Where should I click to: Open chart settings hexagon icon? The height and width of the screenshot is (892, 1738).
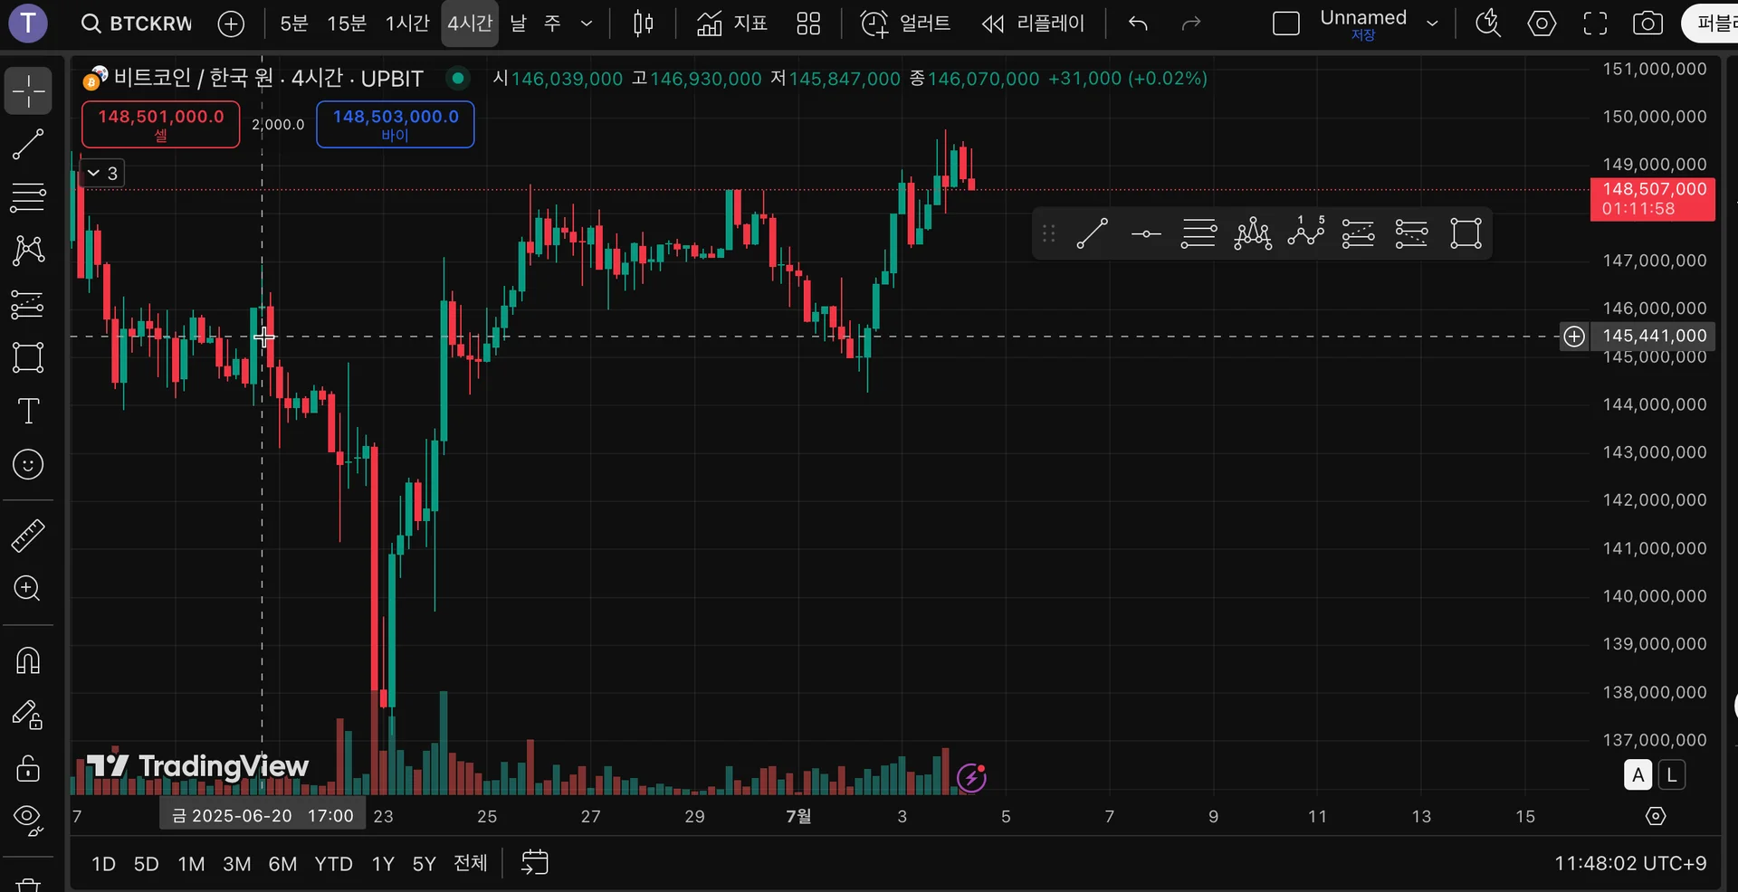coord(1542,24)
